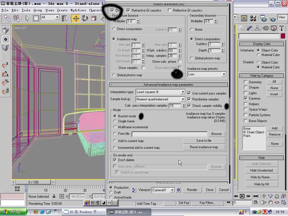The image size is (288, 216).
Task: Open Render Scene teapot dialog icon
Action: pos(263,18)
